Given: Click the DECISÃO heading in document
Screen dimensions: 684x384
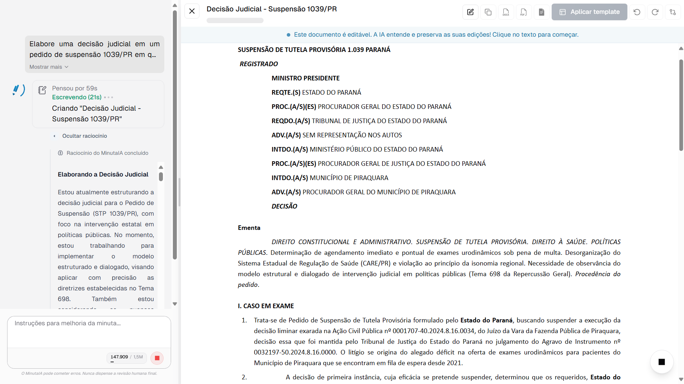Looking at the screenshot, I should 284,206.
